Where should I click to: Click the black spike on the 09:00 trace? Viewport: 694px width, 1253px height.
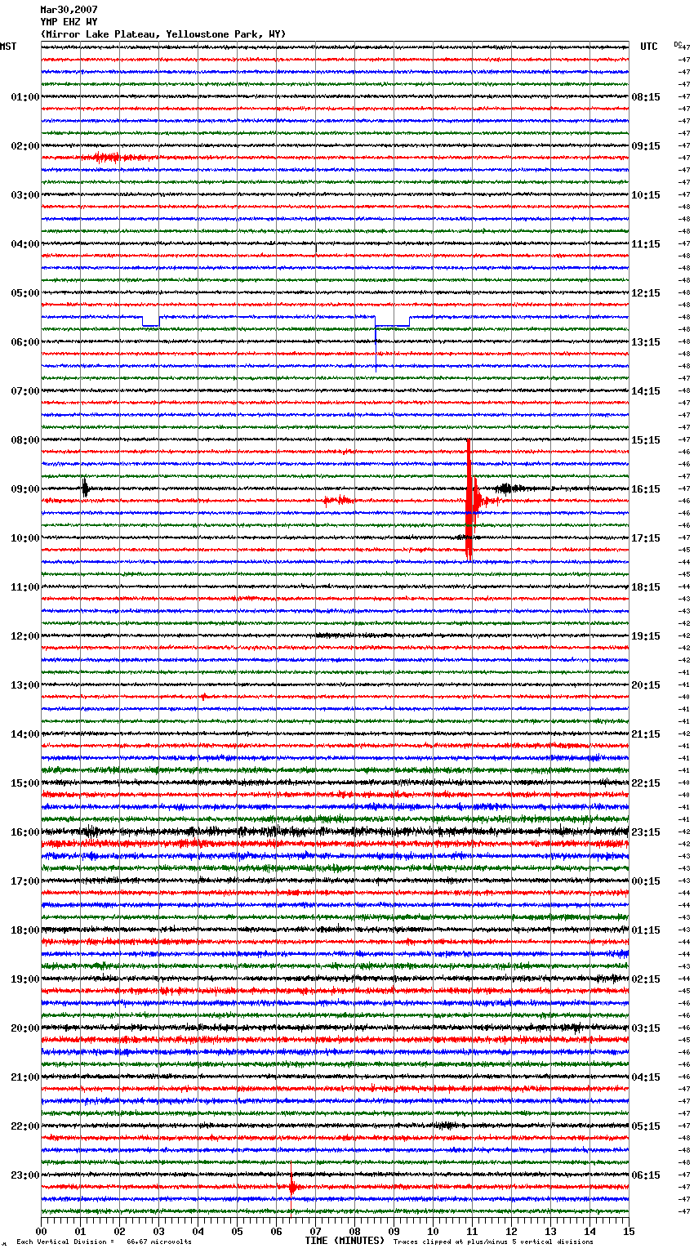click(x=85, y=488)
